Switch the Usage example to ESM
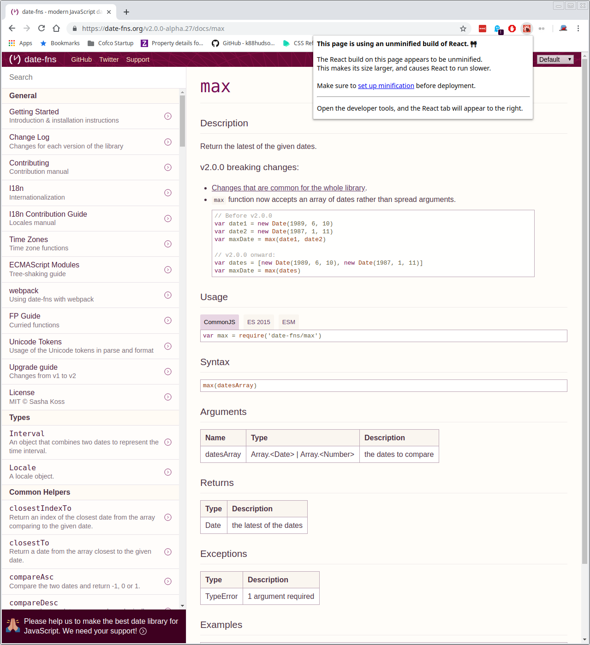 pos(288,321)
